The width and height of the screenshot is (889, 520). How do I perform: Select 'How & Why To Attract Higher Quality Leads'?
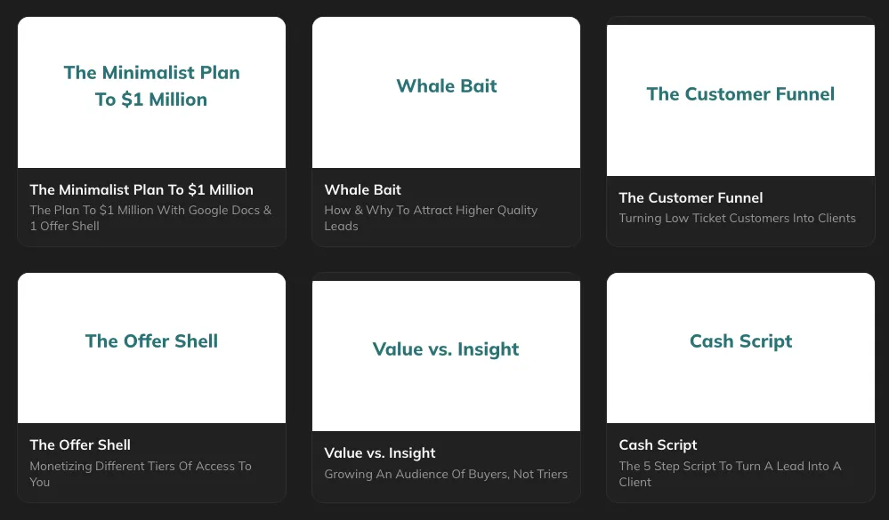[x=431, y=218]
